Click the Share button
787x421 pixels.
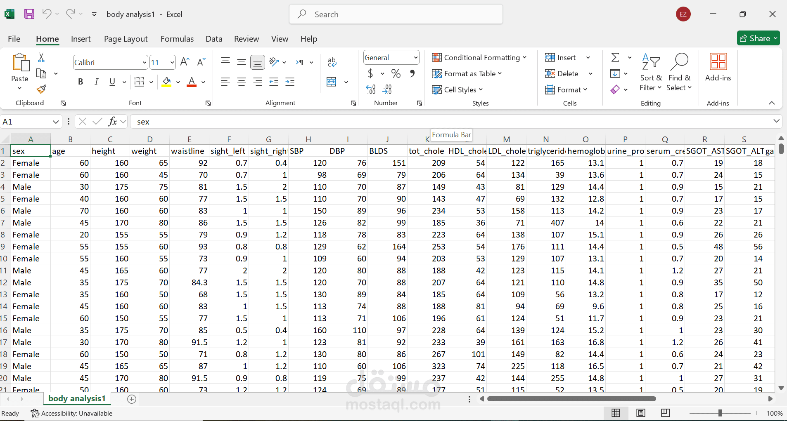tap(758, 38)
